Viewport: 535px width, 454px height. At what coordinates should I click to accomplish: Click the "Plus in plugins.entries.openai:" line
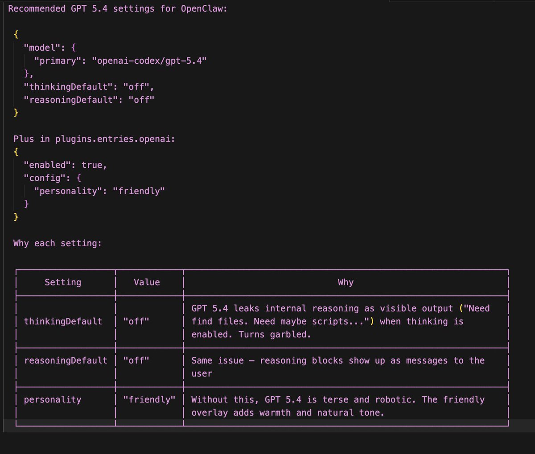point(94,139)
